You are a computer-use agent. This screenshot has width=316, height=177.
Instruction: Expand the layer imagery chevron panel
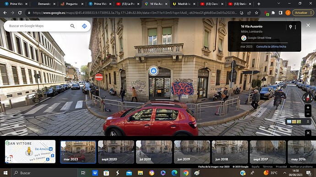click(308, 122)
